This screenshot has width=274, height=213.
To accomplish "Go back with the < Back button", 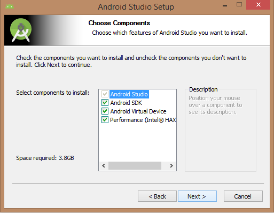I will pyautogui.click(x=157, y=196).
